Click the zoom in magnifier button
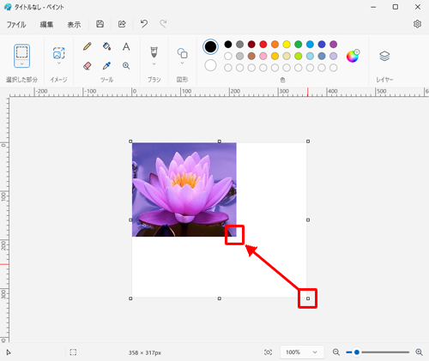Viewport: 429px width, 361px height. [x=419, y=352]
